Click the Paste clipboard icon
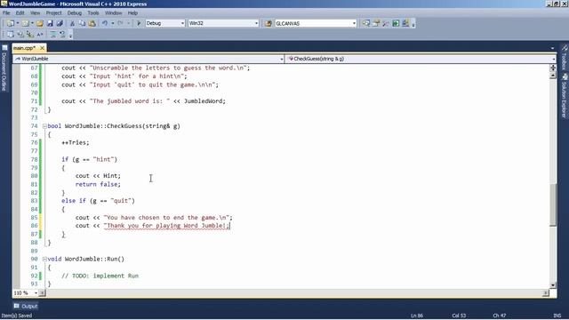The width and height of the screenshot is (569, 320). click(x=92, y=23)
